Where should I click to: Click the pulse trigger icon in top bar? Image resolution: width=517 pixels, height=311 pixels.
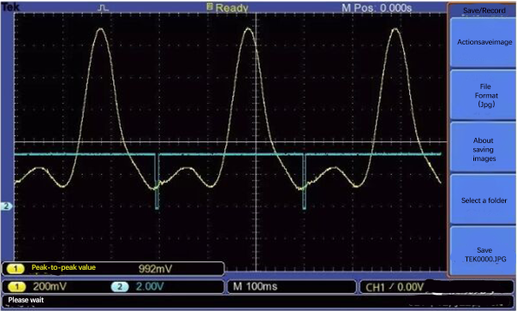pyautogui.click(x=104, y=9)
